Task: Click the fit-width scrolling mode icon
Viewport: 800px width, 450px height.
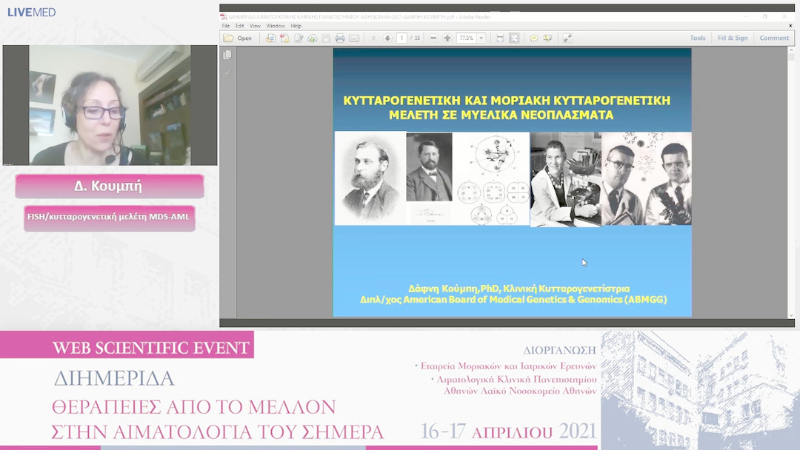Action: [500, 38]
